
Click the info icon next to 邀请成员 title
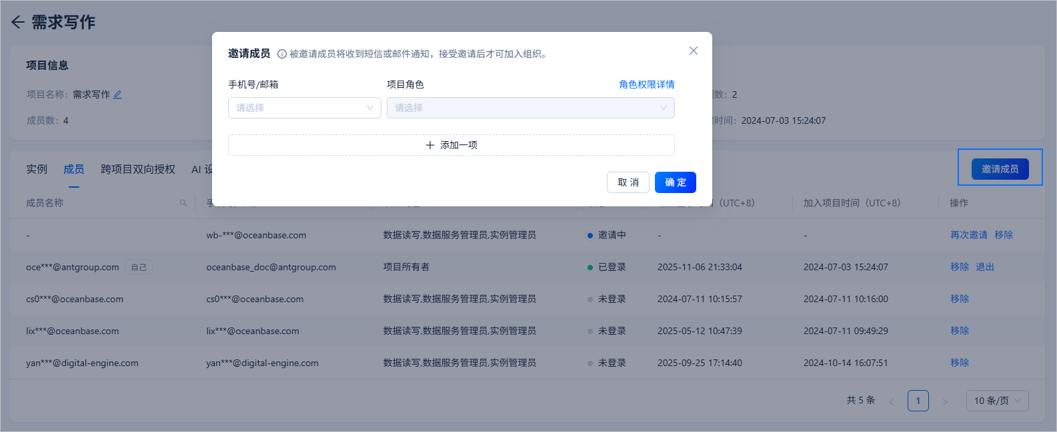282,54
